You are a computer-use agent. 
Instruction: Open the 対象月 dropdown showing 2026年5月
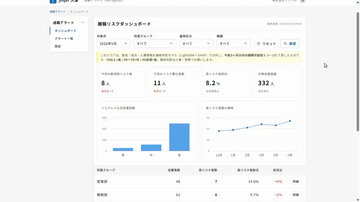click(114, 43)
